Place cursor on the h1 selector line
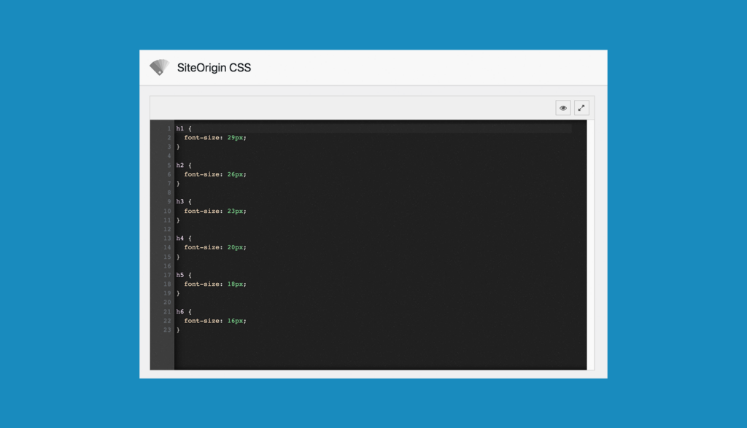The height and width of the screenshot is (428, 747). click(x=180, y=128)
